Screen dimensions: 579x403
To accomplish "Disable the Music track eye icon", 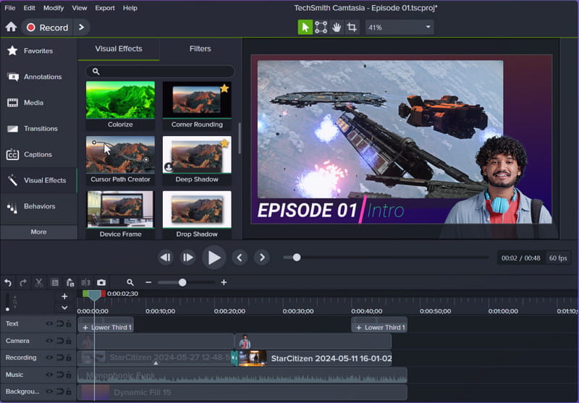I will pyautogui.click(x=49, y=375).
